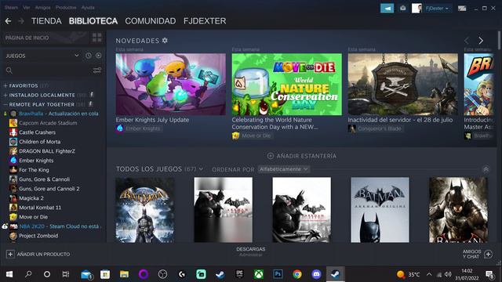This screenshot has width=502, height=282.
Task: Show next news items arrow
Action: click(481, 41)
